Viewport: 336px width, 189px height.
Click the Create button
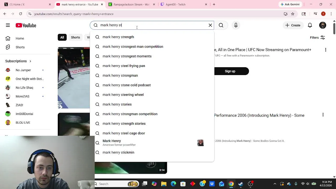[x=293, y=25]
